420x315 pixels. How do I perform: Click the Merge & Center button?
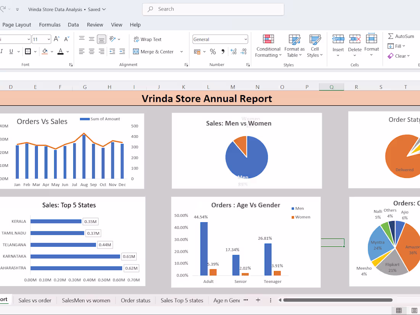[153, 52]
